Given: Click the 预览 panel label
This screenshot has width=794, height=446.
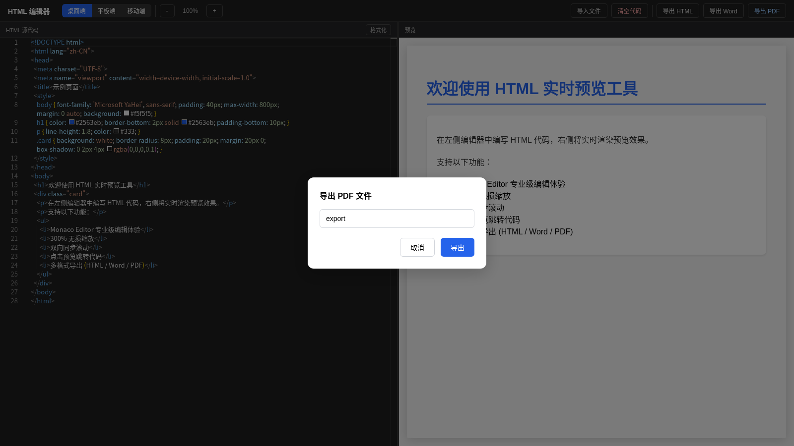Looking at the screenshot, I should 410,30.
